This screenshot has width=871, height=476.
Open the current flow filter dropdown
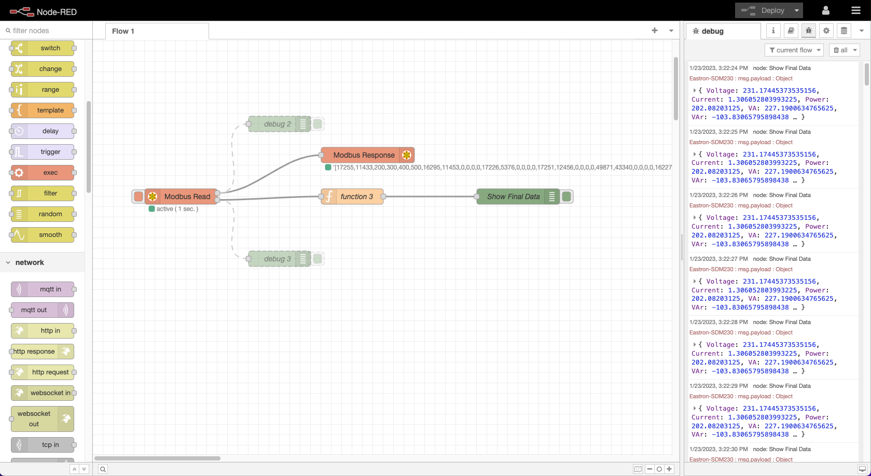(x=794, y=50)
